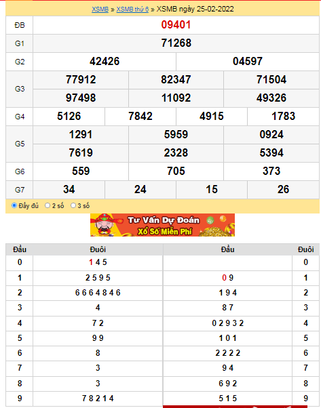
Task: Click the G7 number 15
Action: 212,190
